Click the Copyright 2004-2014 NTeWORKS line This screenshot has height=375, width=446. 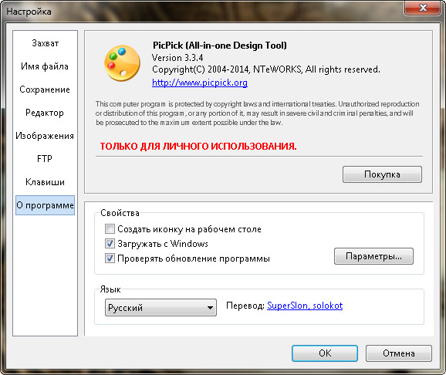pos(266,69)
